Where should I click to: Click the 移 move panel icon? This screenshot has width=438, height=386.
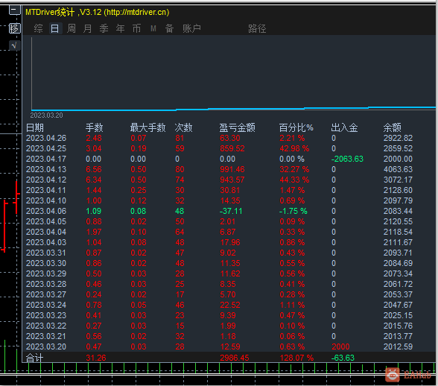15,28
